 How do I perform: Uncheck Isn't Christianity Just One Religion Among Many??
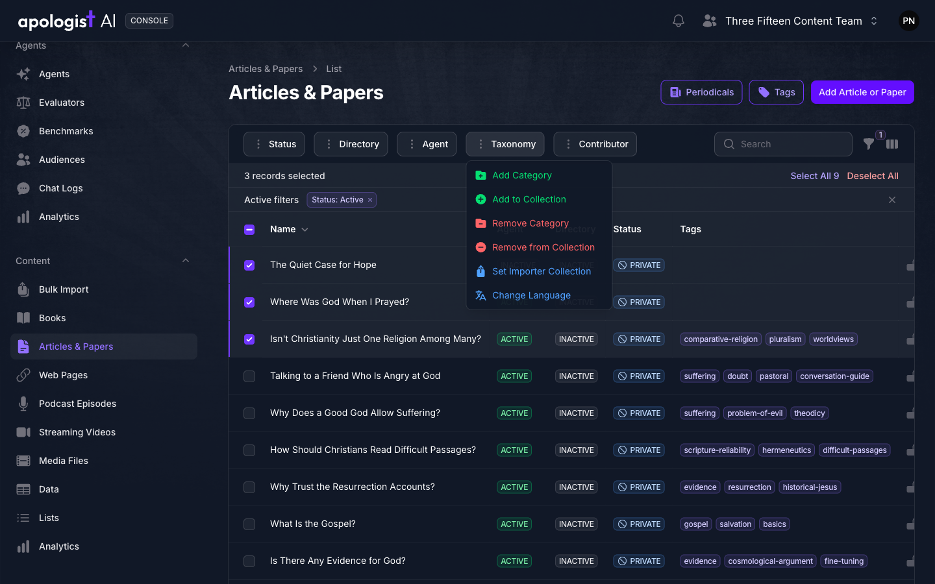(249, 339)
